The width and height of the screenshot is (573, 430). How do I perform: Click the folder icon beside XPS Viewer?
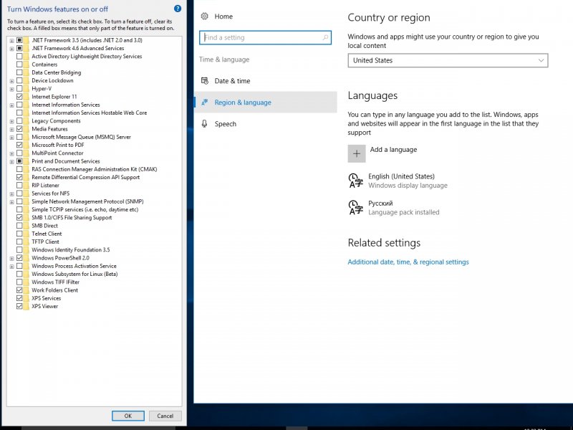(x=26, y=306)
